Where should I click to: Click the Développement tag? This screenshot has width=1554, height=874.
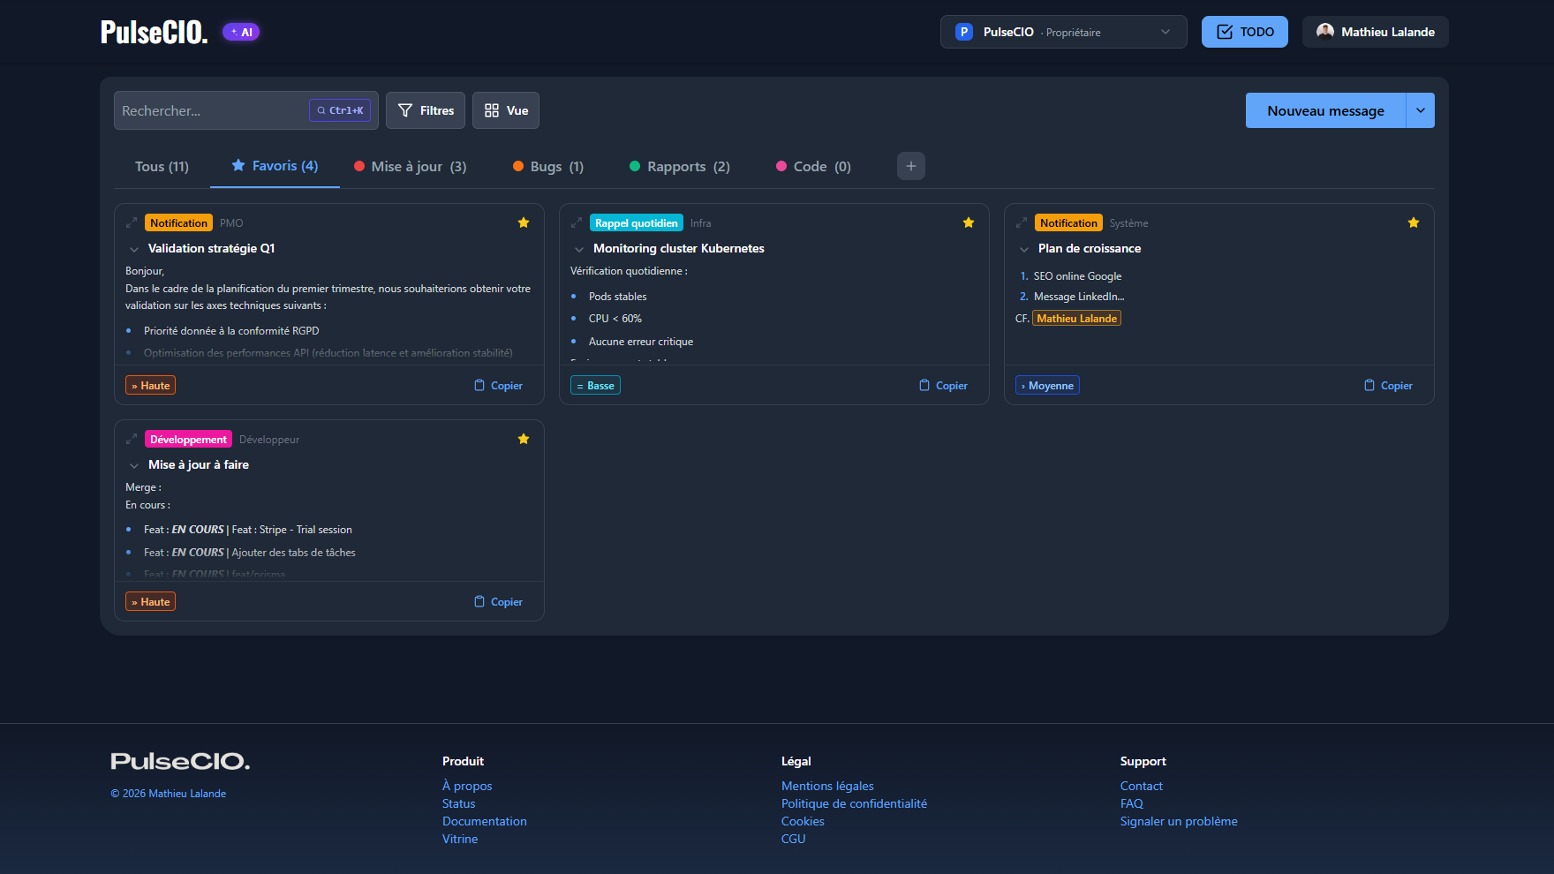pos(188,440)
